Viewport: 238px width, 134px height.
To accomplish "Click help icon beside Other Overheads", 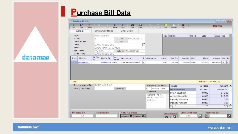I will coord(200,116).
